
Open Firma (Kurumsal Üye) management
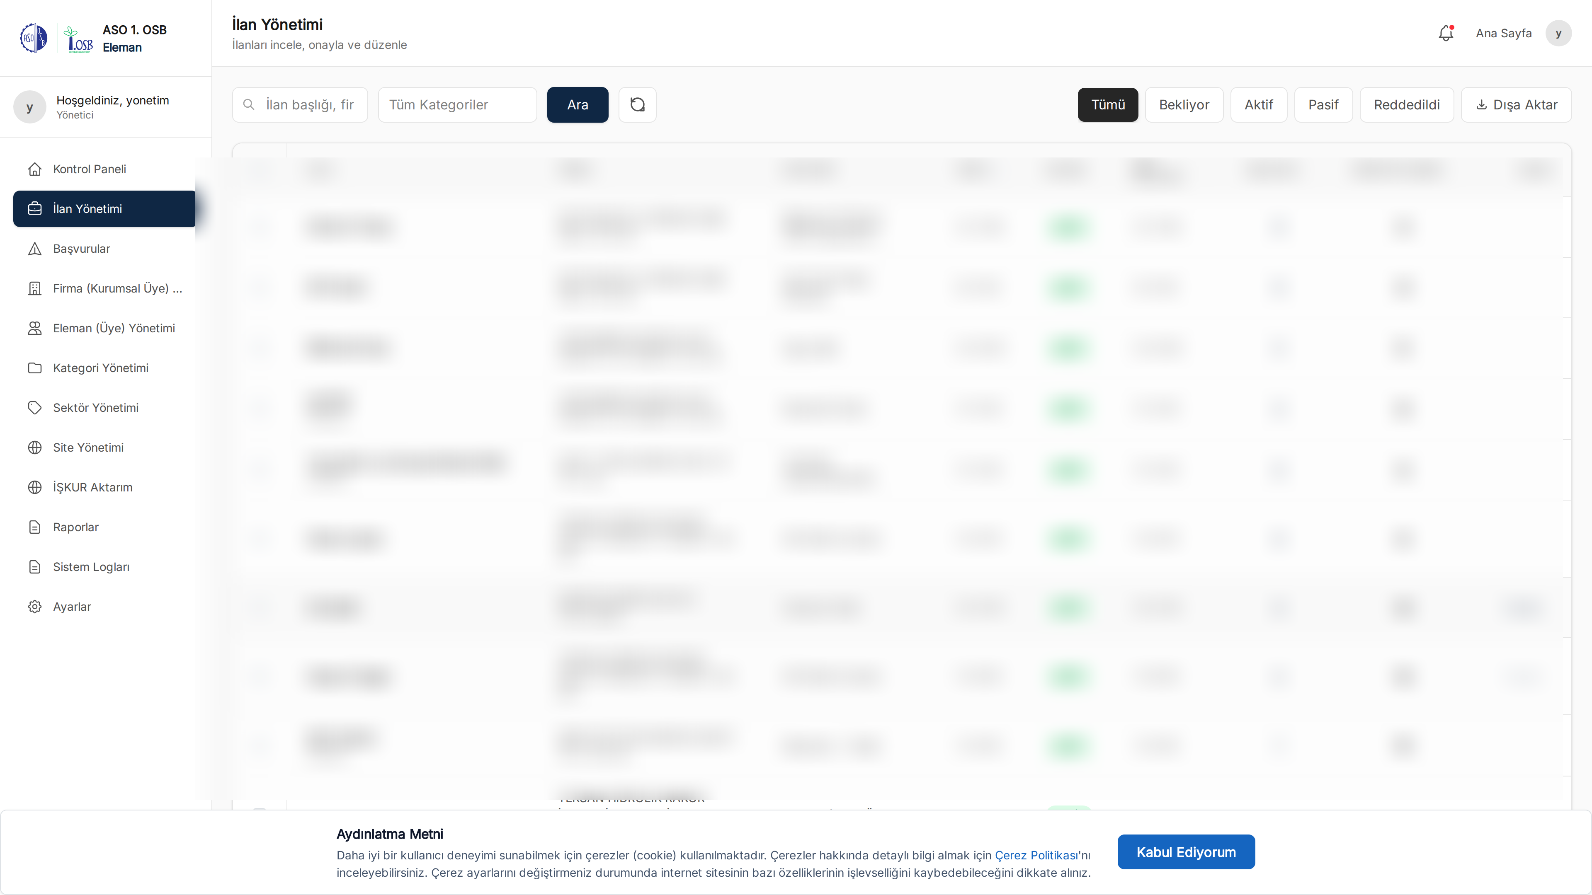click(x=117, y=288)
